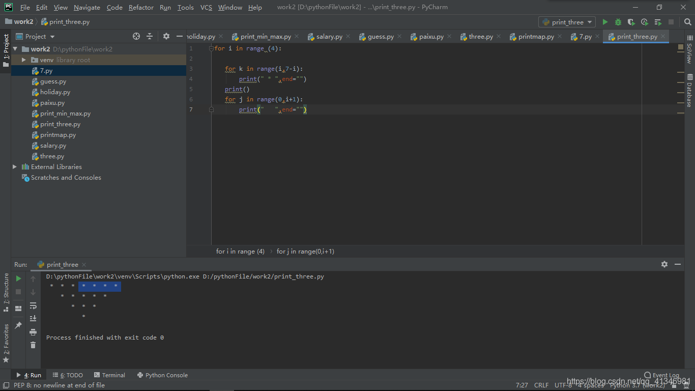The width and height of the screenshot is (695, 391).
Task: Click the Run panel stop icon
Action: point(19,292)
